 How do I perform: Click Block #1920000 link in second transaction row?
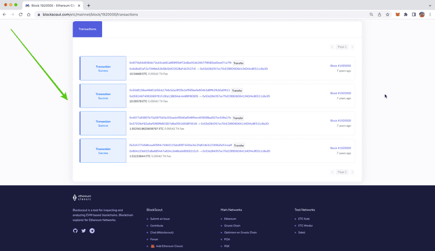coord(340,93)
